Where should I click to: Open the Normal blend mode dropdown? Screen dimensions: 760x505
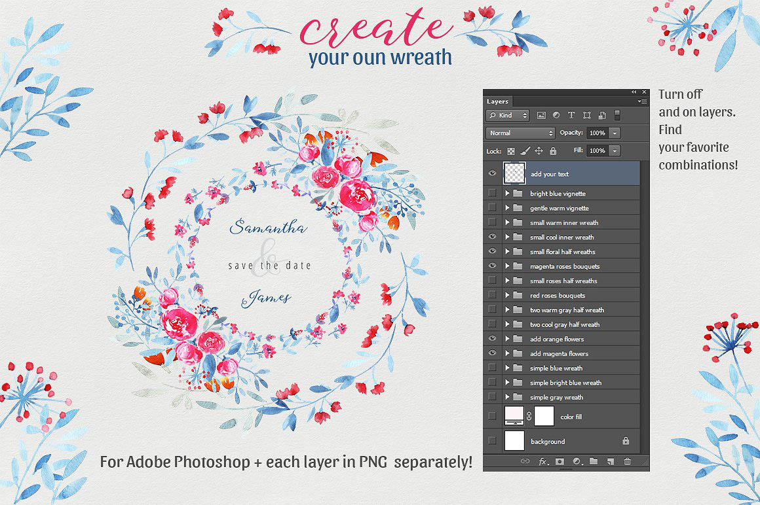pyautogui.click(x=520, y=133)
